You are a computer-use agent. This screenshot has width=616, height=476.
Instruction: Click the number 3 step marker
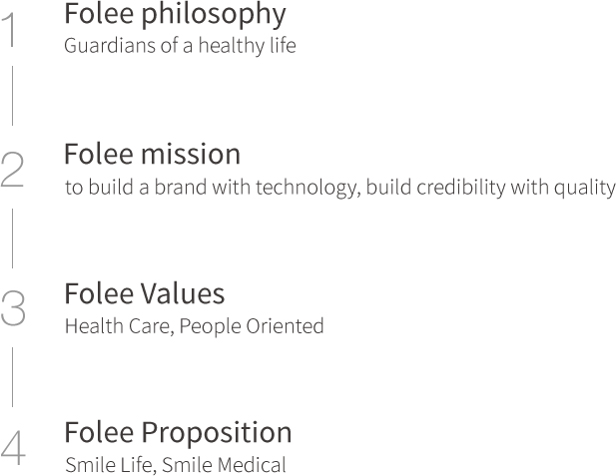tap(13, 308)
